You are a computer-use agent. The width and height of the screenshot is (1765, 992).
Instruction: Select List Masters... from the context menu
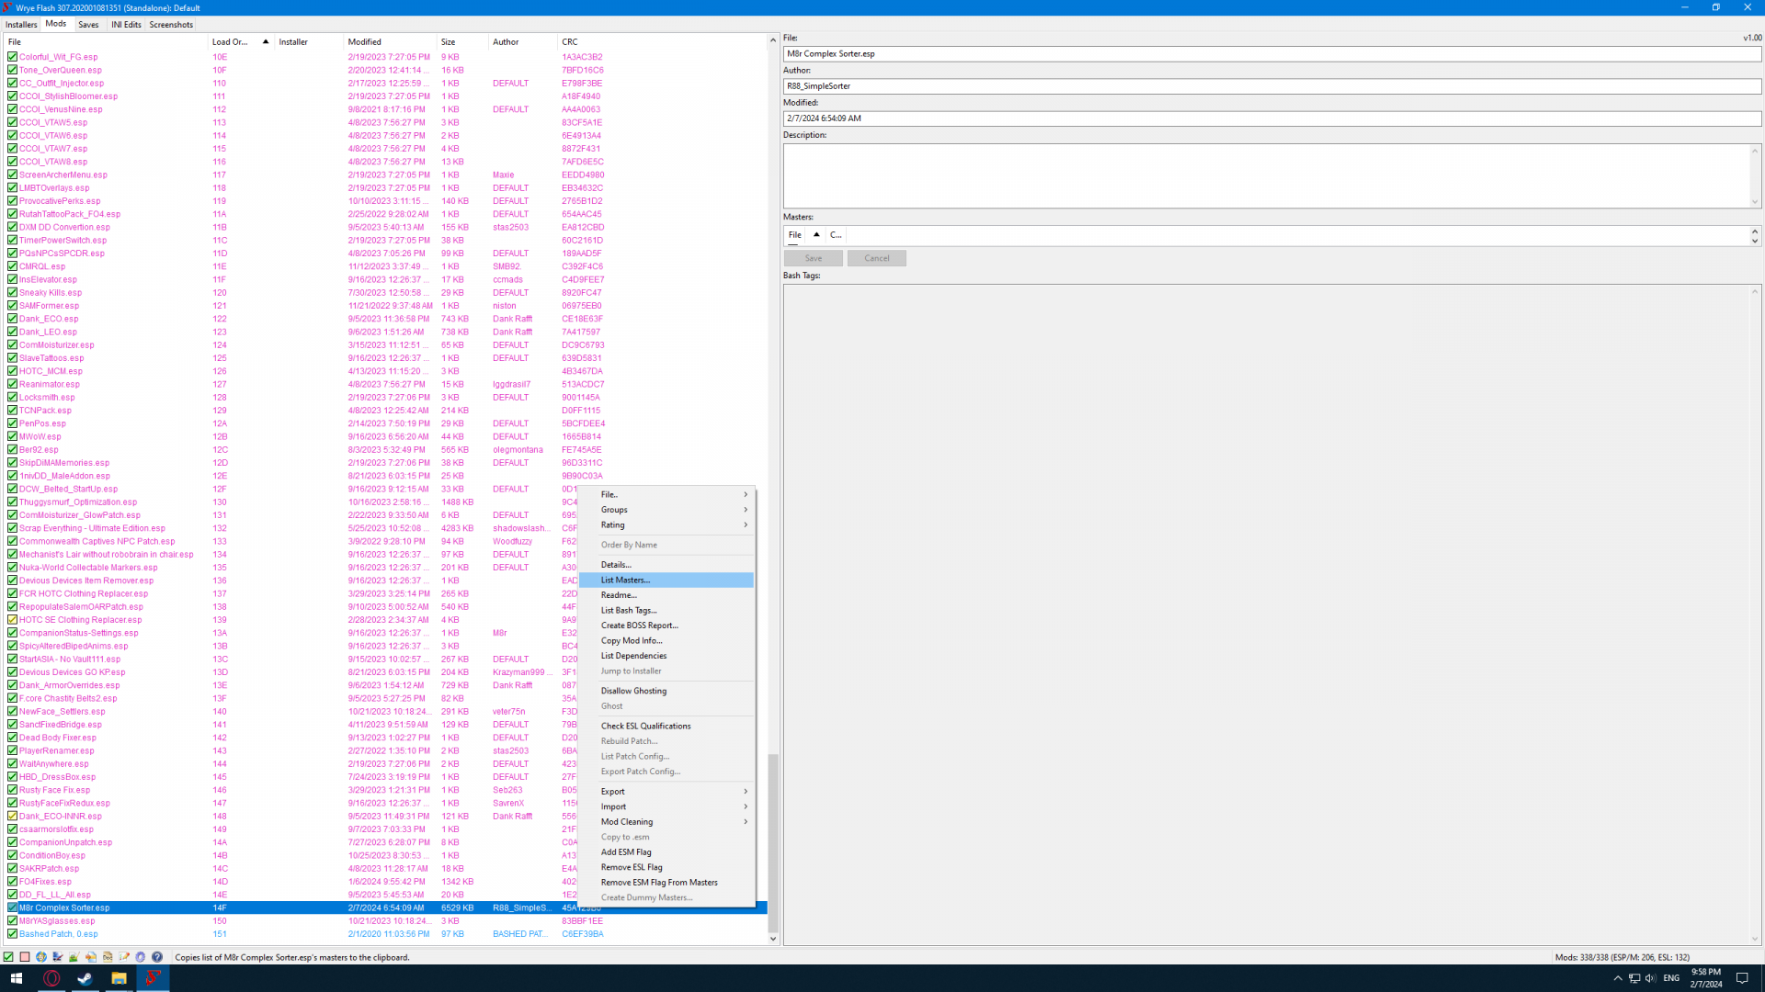tap(625, 581)
